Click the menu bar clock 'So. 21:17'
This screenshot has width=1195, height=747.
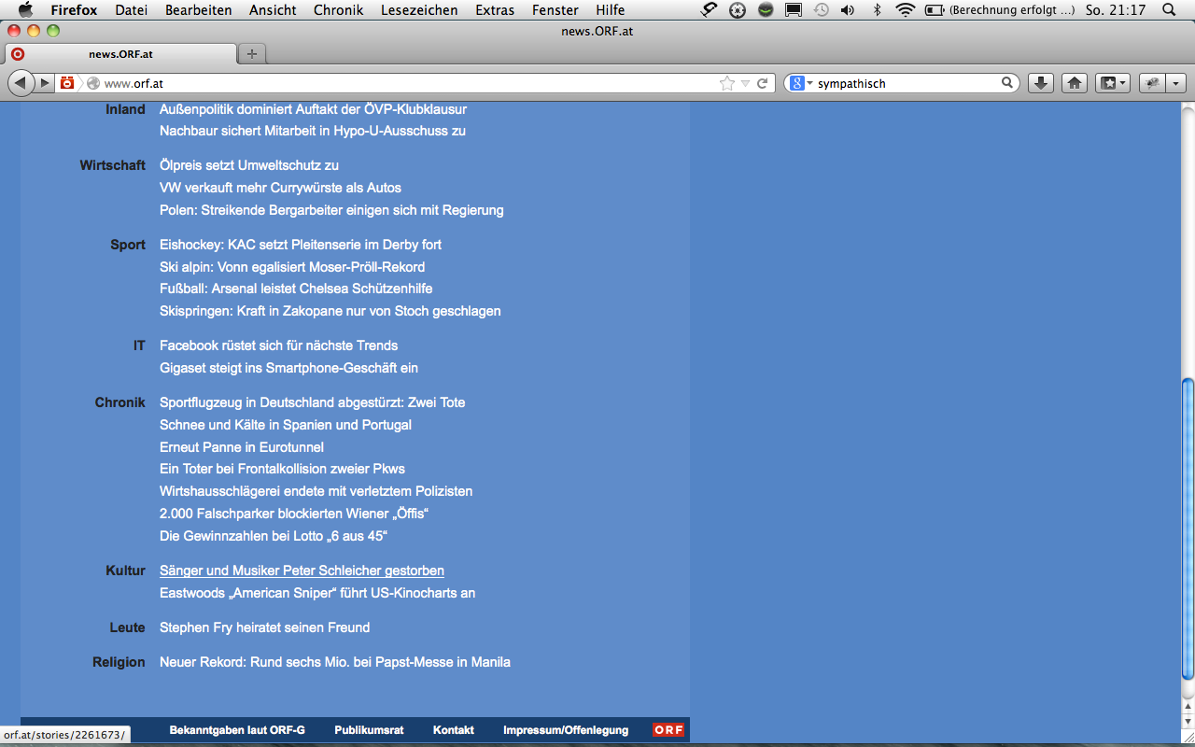(x=1116, y=10)
